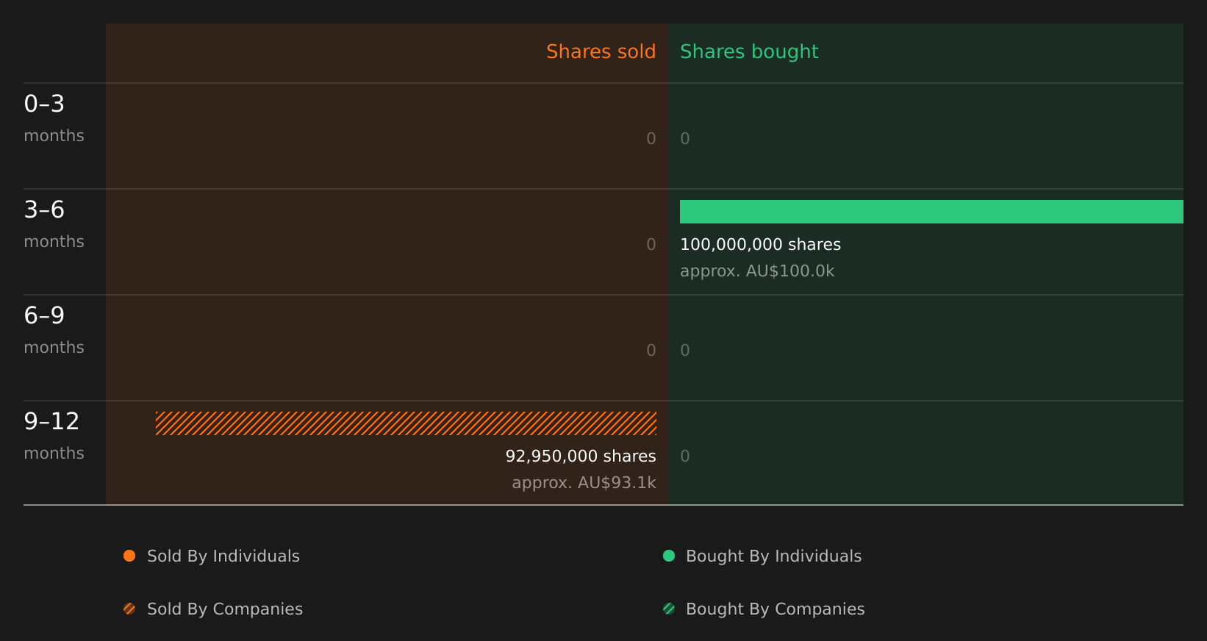Click the green Bought By Individuals legend dot
The width and height of the screenshot is (1207, 641).
pos(669,556)
